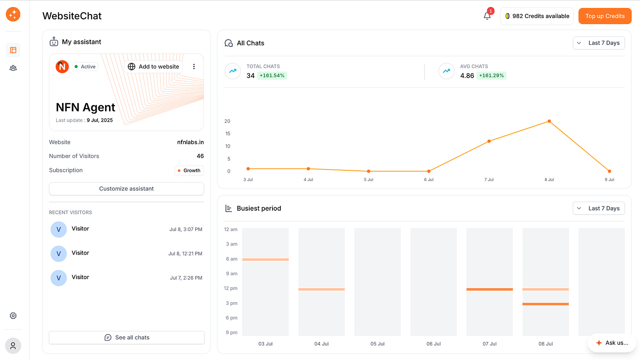
Task: Click the chat bubble icon in See all chats
Action: pyautogui.click(x=108, y=338)
